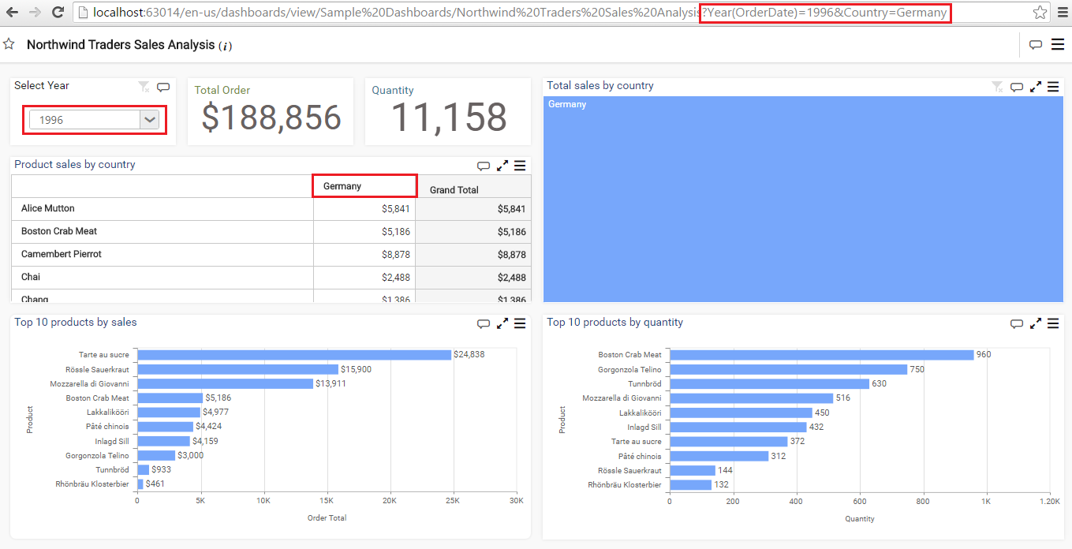Image resolution: width=1072 pixels, height=549 pixels.
Task: Click the browser forward arrow
Action: [x=35, y=13]
